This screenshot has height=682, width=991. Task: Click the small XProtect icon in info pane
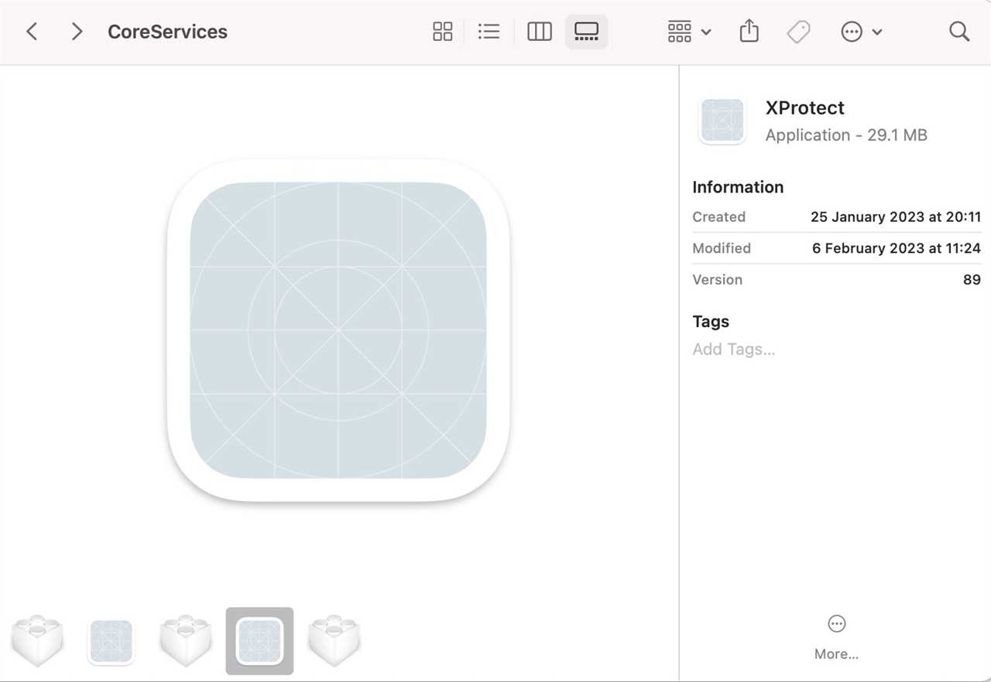point(722,121)
